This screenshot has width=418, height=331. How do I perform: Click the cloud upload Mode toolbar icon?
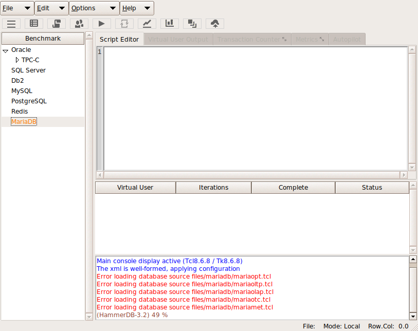point(215,24)
